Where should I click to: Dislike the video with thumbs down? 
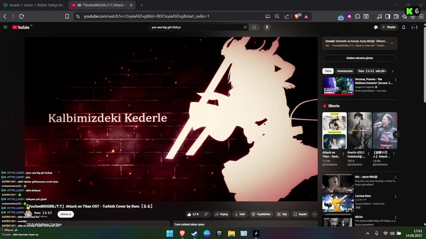(206, 214)
